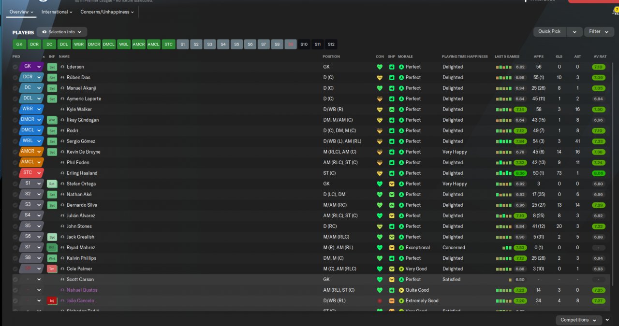619x326 pixels.
Task: Click İlkay Gündogan's Wnt info badge
Action: [x=52, y=120]
